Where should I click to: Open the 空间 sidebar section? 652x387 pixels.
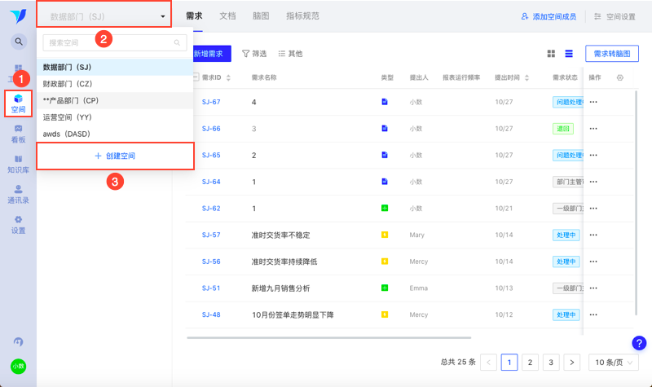(x=18, y=103)
